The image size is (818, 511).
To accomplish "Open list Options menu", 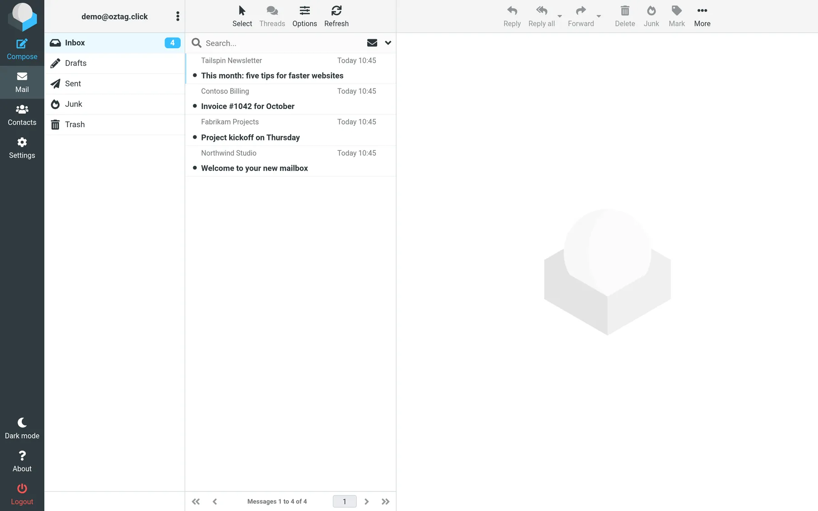I will point(304,16).
